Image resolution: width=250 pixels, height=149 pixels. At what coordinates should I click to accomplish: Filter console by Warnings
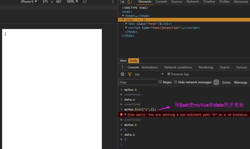(240, 82)
